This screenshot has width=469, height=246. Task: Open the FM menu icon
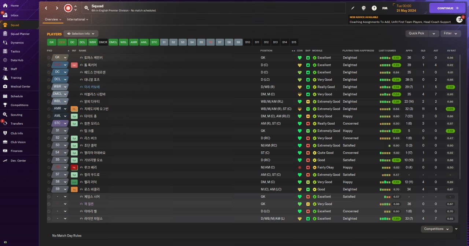385,8
